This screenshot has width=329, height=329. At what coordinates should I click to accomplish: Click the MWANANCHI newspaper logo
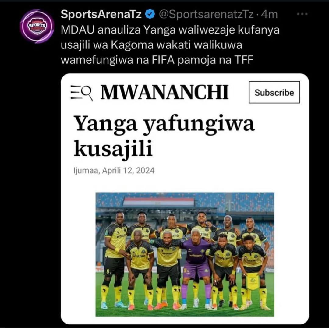pos(164,92)
